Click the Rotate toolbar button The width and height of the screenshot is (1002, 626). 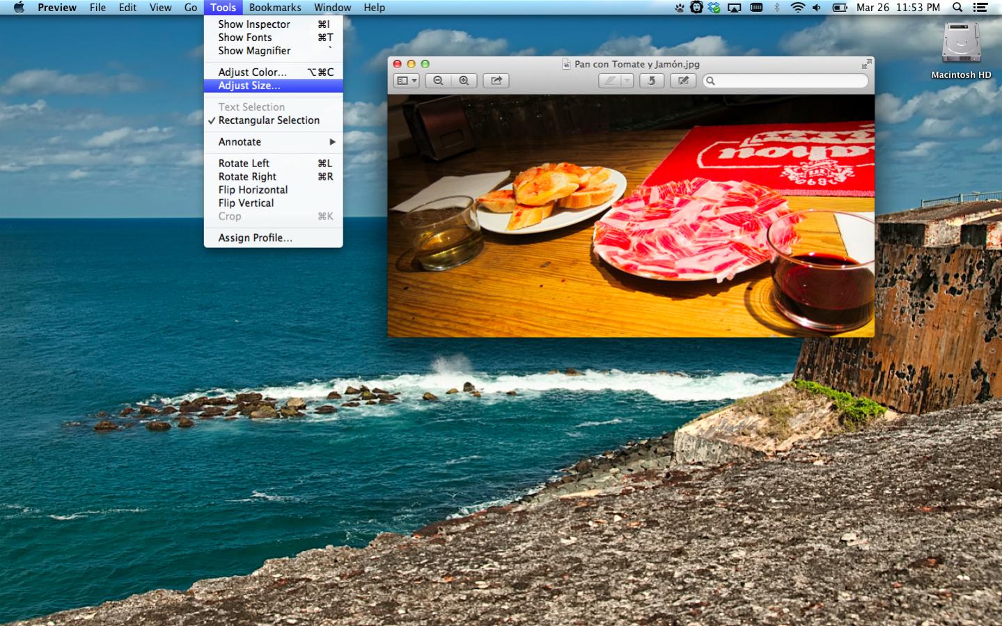click(x=652, y=81)
